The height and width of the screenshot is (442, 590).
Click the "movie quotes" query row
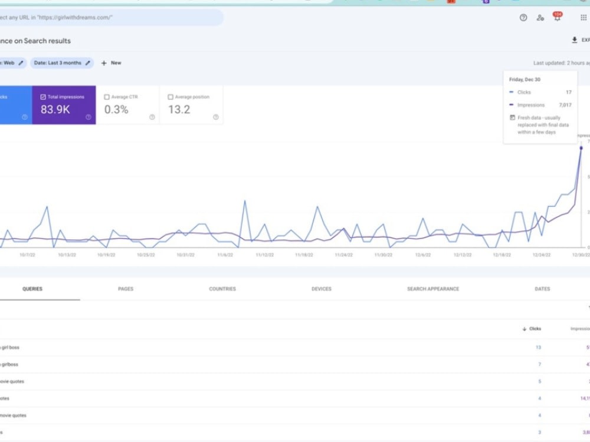295,415
